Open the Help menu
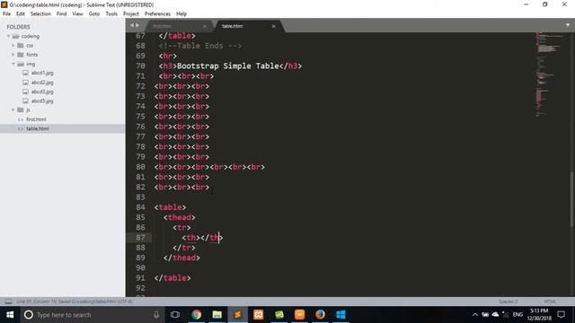The width and height of the screenshot is (575, 323). click(181, 14)
